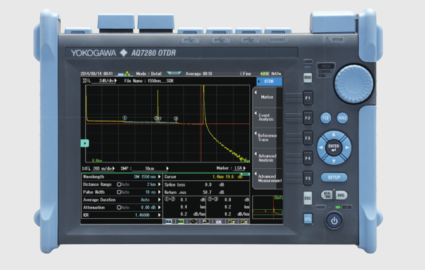Push the rotary coarse/fine knob
Image resolution: width=425 pixels, height=270 pixels.
pos(354,83)
